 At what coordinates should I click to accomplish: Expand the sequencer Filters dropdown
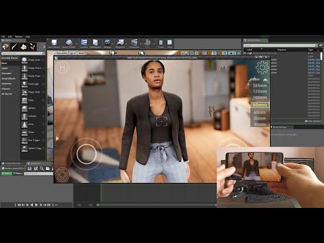click(x=18, y=173)
